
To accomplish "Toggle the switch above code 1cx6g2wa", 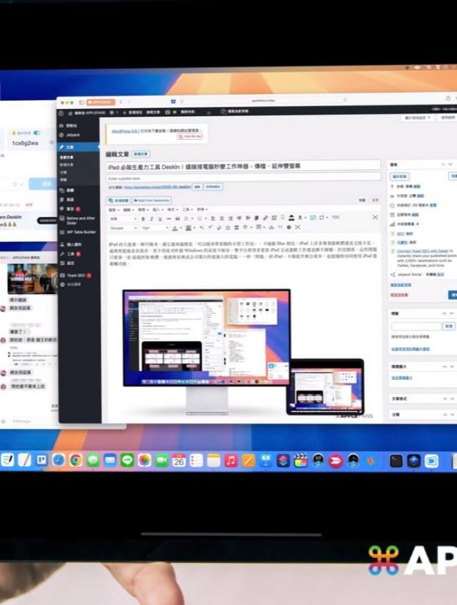I will point(37,132).
